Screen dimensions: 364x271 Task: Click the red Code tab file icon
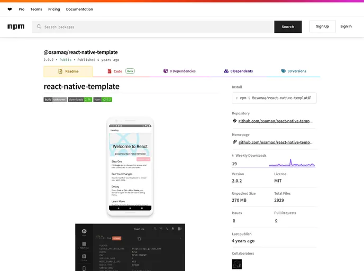(x=110, y=71)
